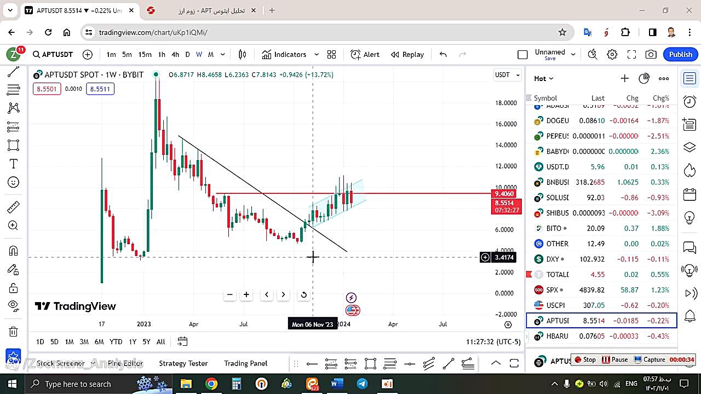Select the rectangle shapes tool
Viewport: 701px width, 394px height.
(x=13, y=146)
